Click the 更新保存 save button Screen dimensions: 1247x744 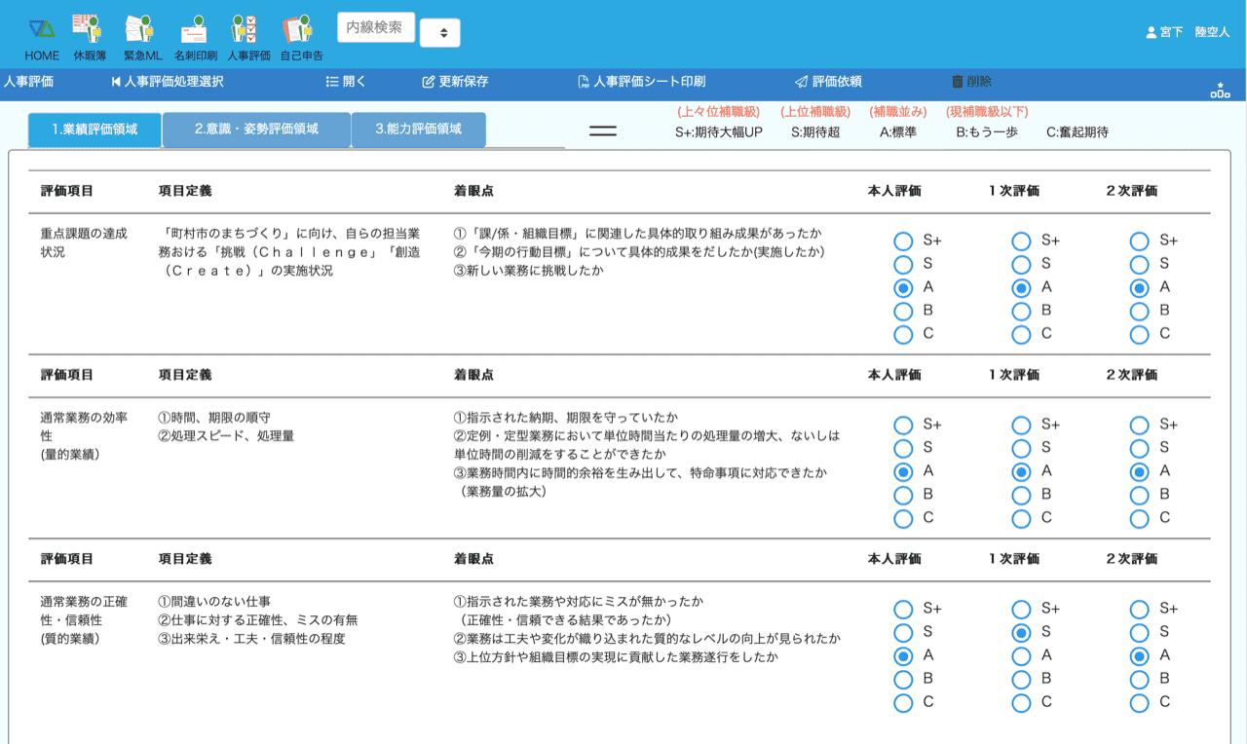click(x=455, y=82)
